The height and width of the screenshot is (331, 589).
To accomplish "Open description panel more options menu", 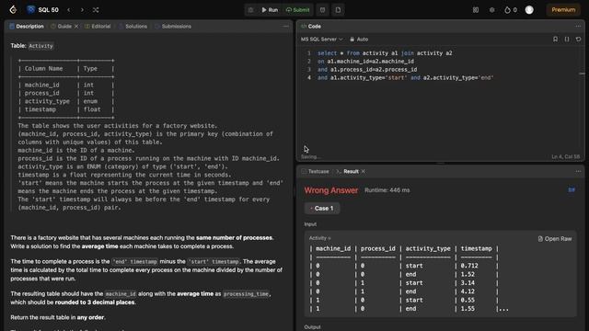I will [x=286, y=27].
